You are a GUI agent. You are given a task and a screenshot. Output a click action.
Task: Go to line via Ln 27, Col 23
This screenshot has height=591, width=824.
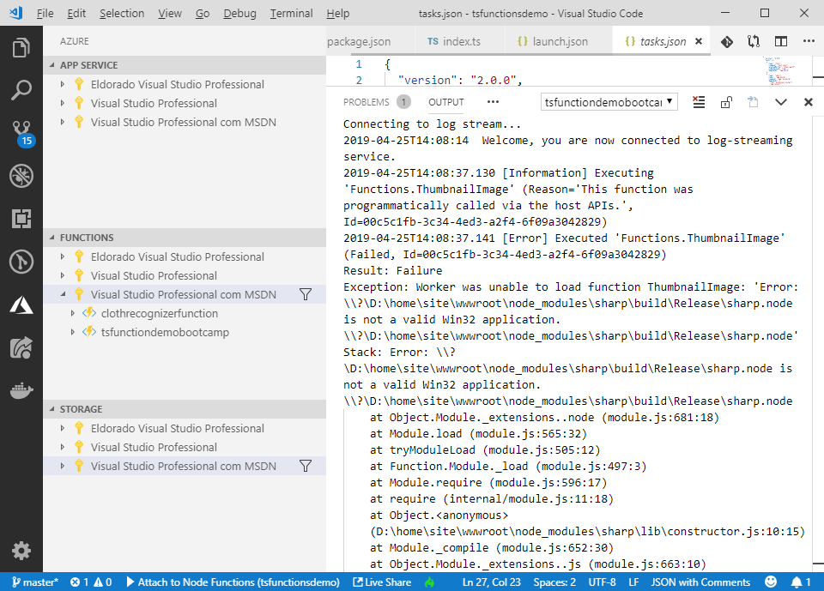tap(491, 582)
